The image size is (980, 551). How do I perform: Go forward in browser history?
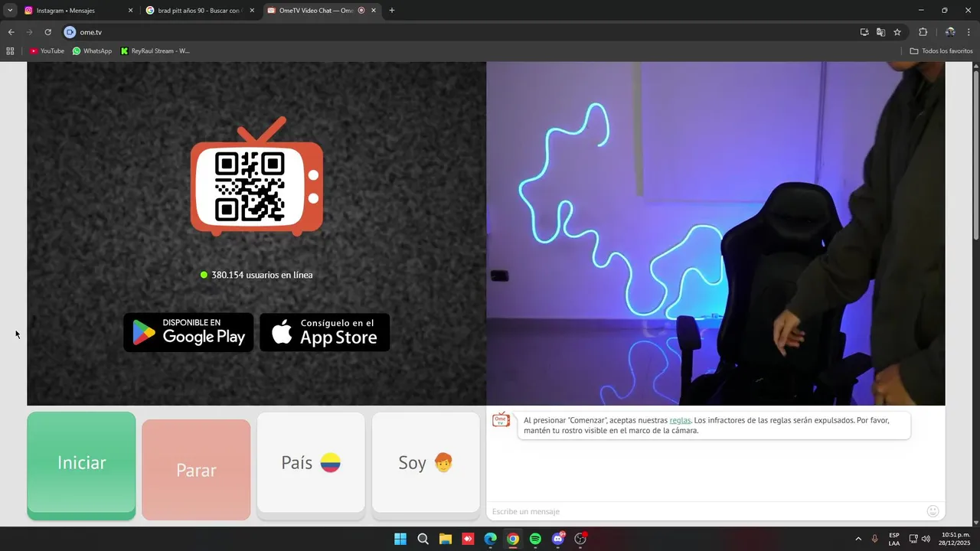pyautogui.click(x=29, y=32)
